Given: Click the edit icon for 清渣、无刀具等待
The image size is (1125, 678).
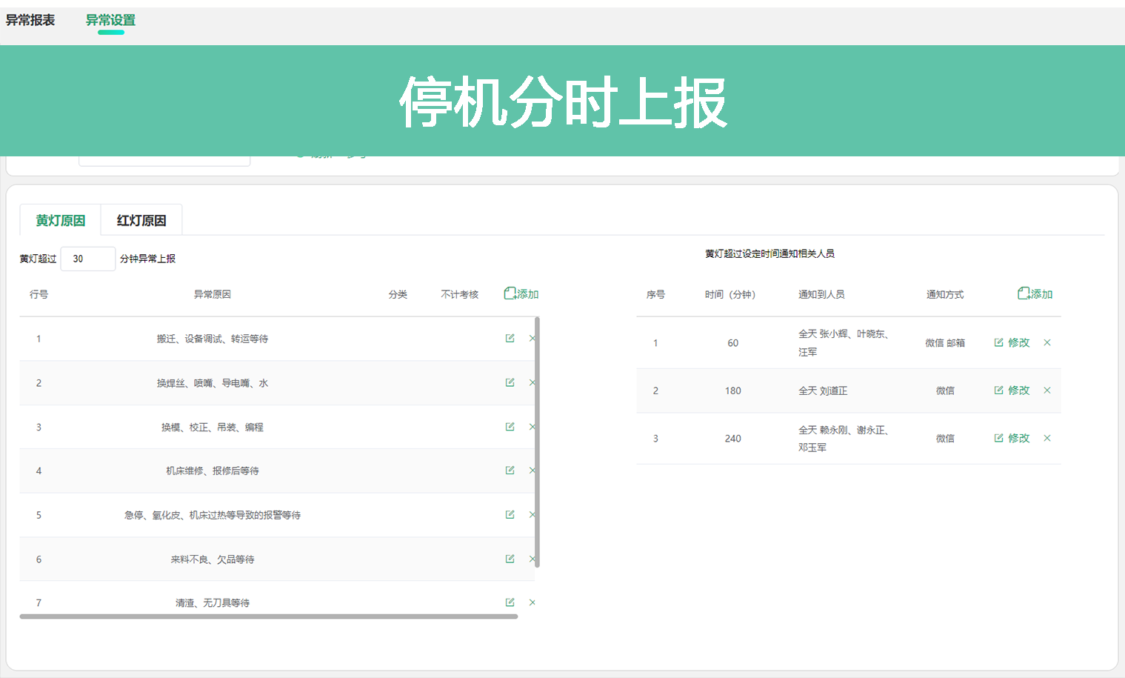Looking at the screenshot, I should pyautogui.click(x=510, y=602).
